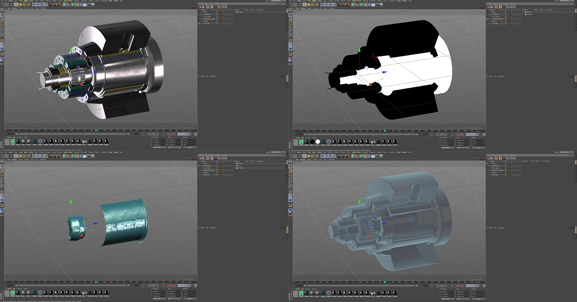Open Edit Render Settings from the toolbar
The width and height of the screenshot is (577, 302).
point(59,5)
